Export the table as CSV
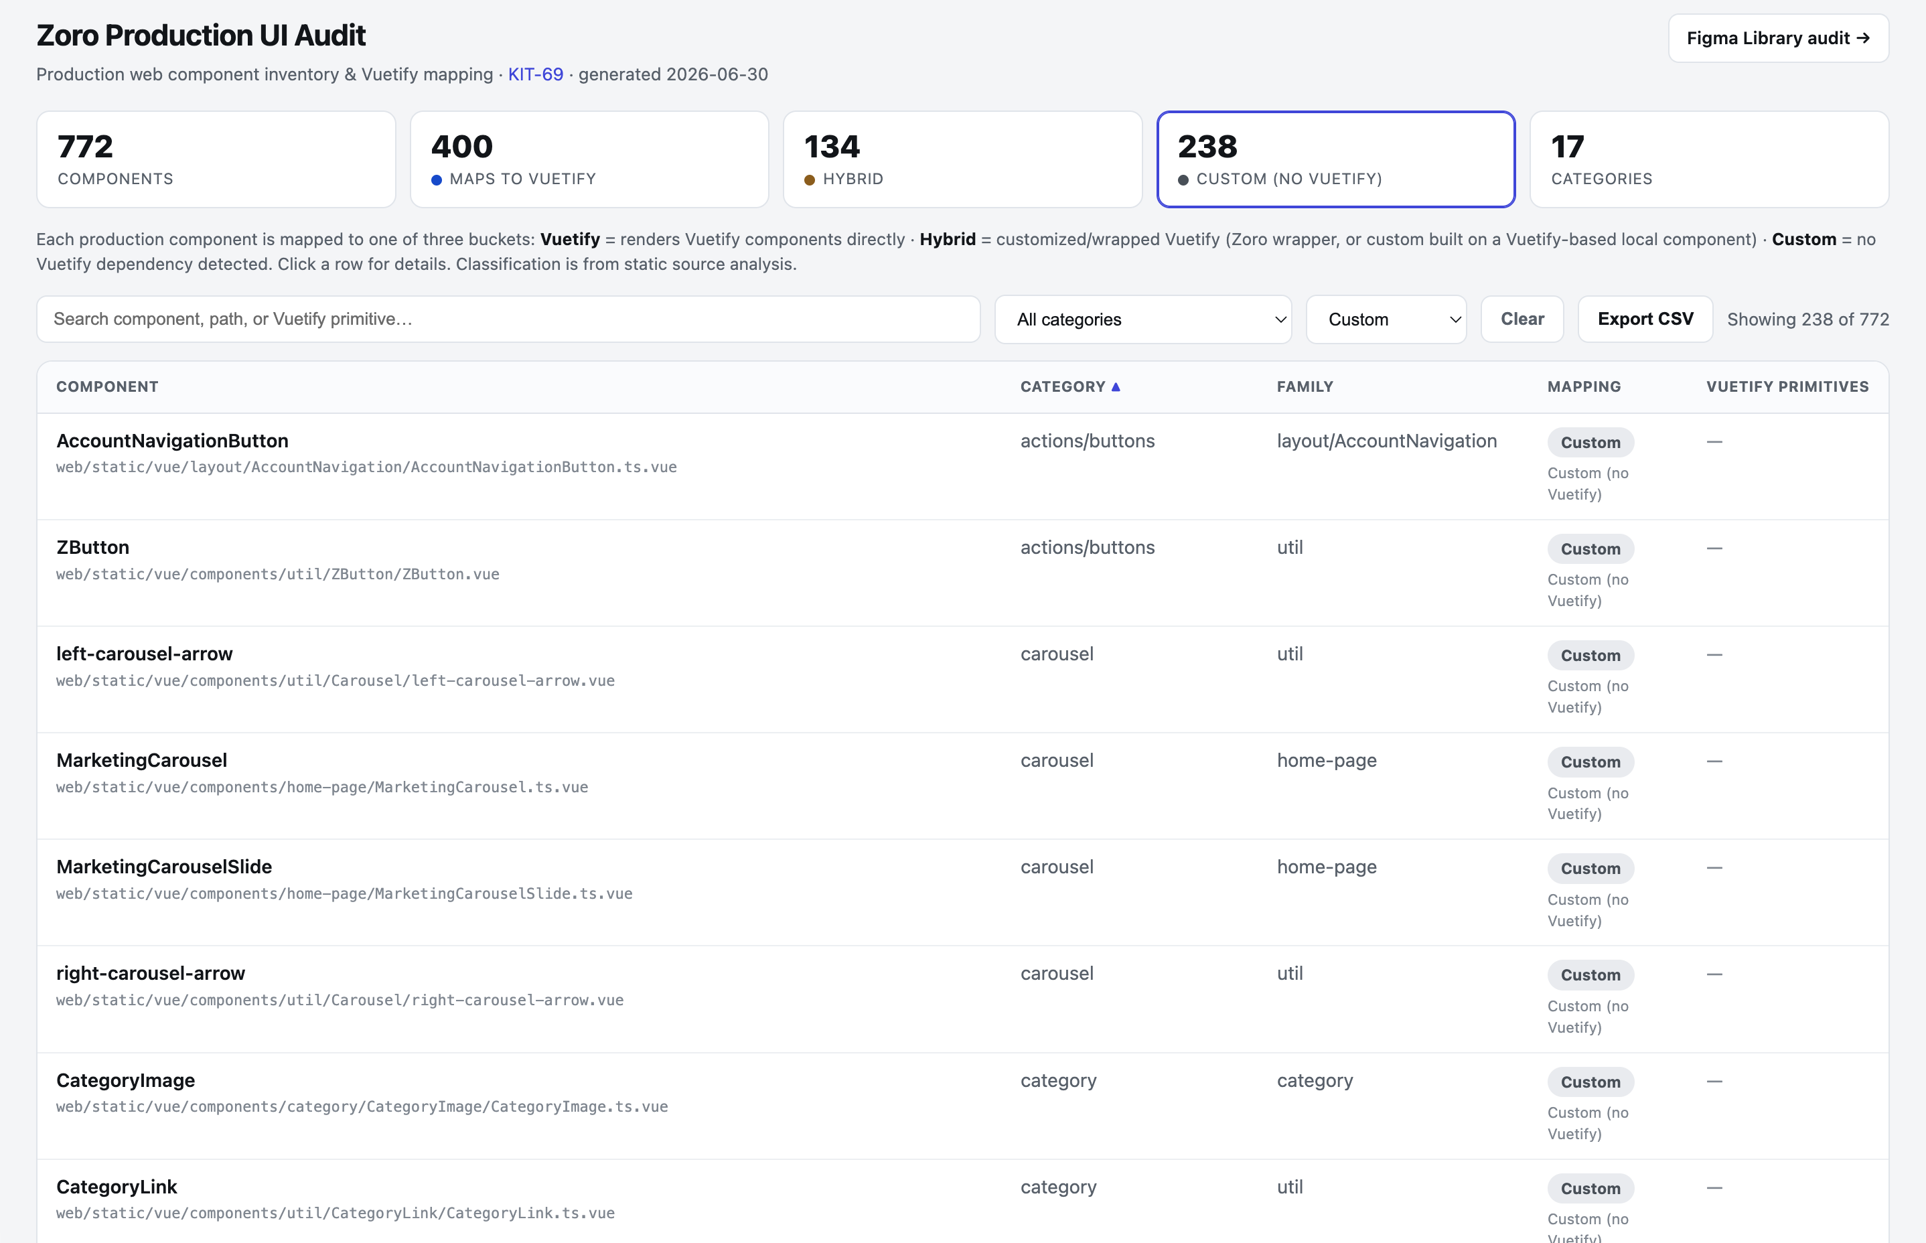1926x1243 pixels. (x=1645, y=319)
